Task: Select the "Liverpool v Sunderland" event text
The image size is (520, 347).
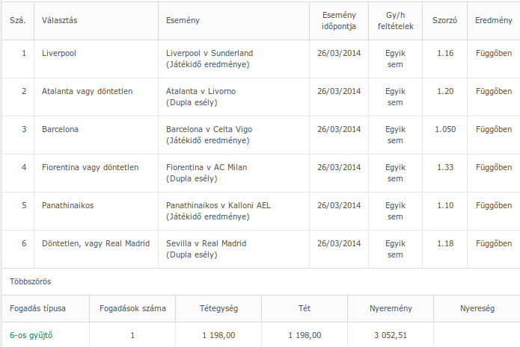Action: click(x=209, y=53)
